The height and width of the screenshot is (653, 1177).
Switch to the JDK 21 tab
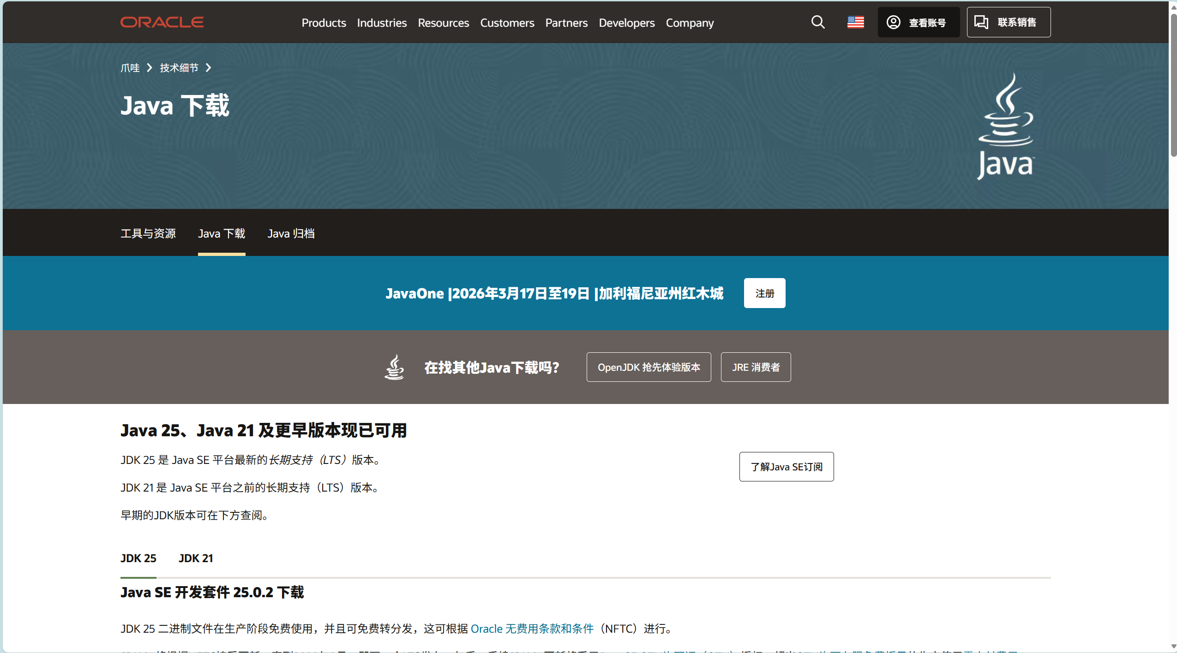(x=196, y=558)
